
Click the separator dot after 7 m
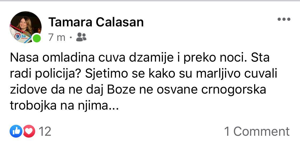click(x=71, y=37)
